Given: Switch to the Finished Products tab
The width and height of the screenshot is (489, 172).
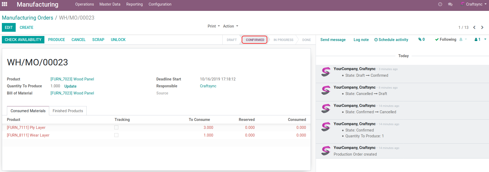Looking at the screenshot, I should [68, 111].
